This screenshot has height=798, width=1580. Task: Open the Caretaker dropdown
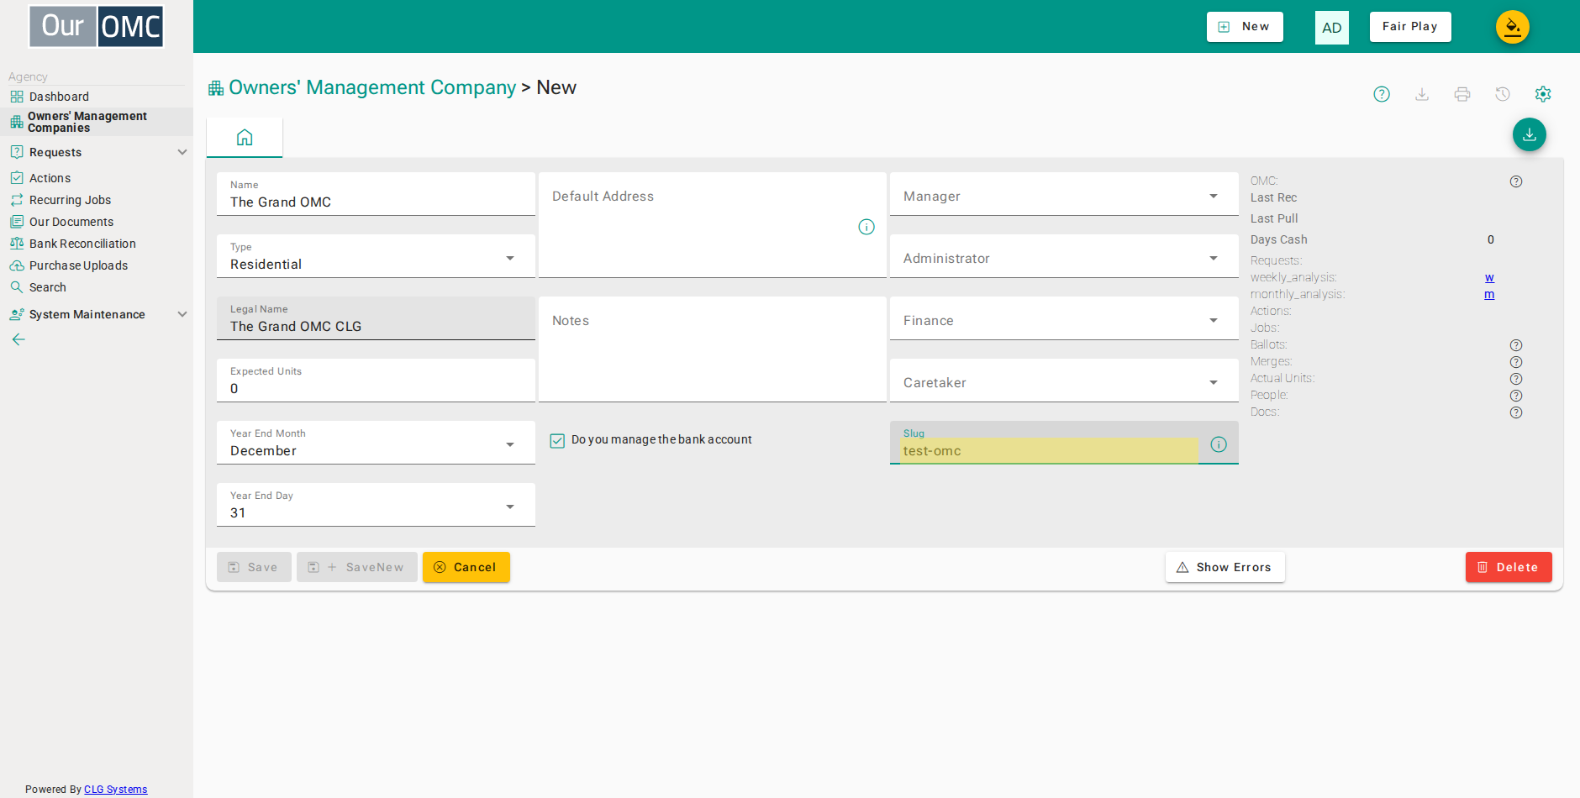1064,381
